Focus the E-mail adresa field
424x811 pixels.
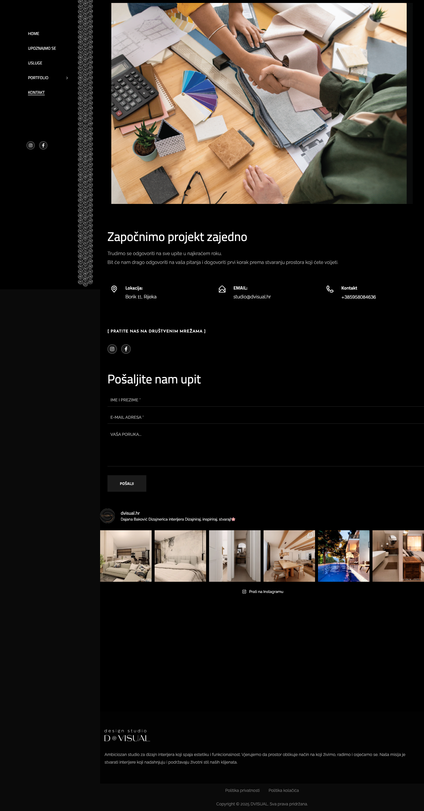(x=265, y=417)
